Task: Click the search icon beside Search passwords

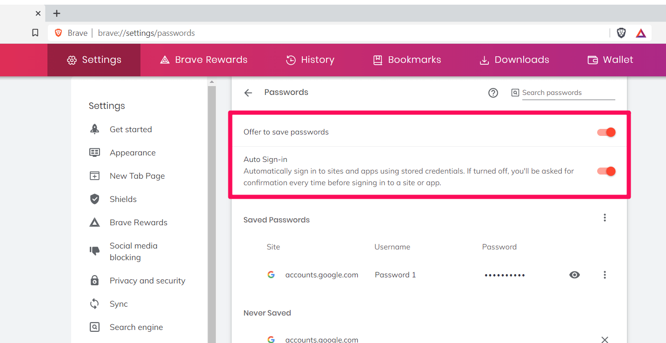Action: pos(515,93)
